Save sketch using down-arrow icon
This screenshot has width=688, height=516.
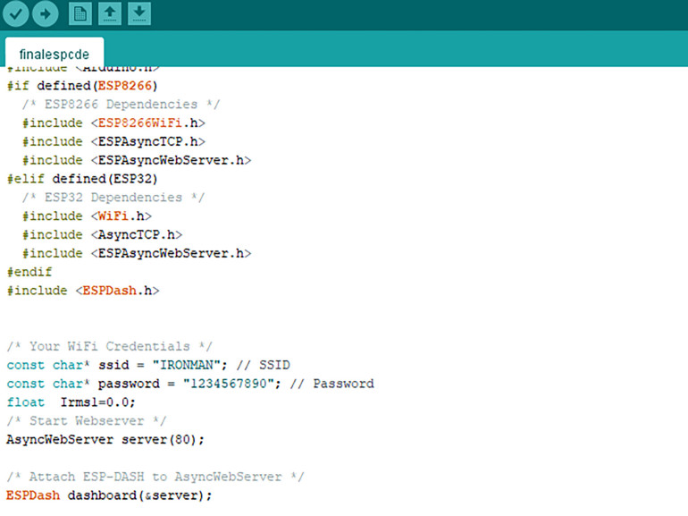pos(138,13)
